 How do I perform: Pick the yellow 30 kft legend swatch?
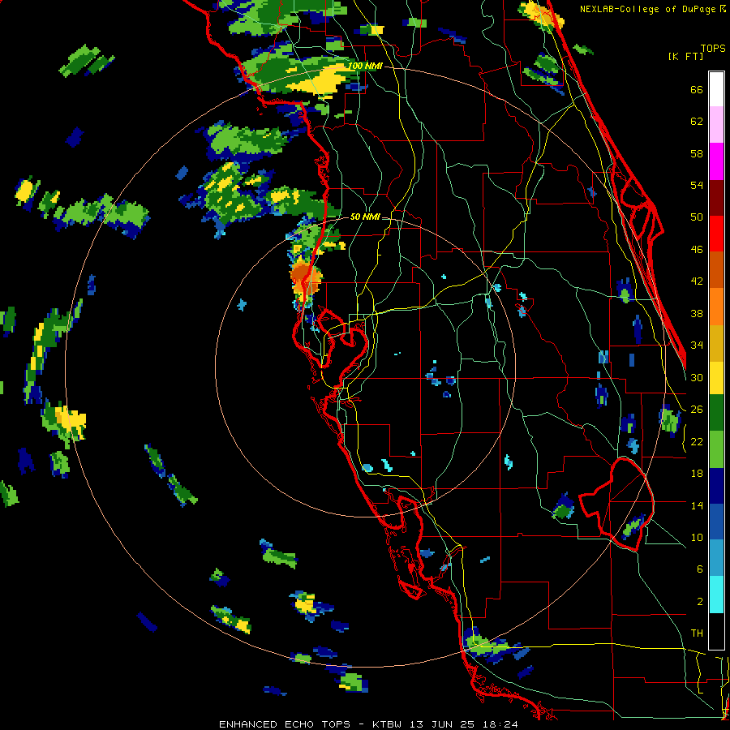click(716, 378)
